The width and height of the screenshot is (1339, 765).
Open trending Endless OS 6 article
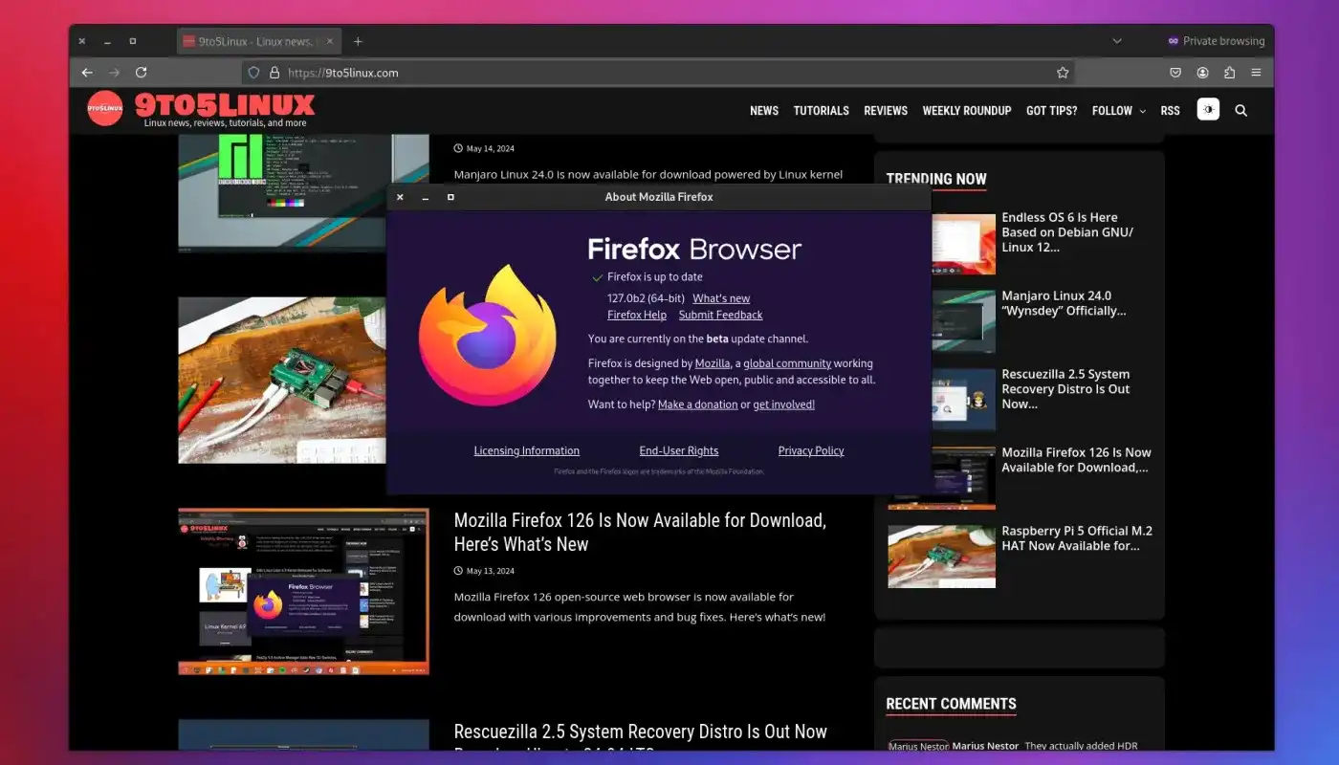[1066, 232]
